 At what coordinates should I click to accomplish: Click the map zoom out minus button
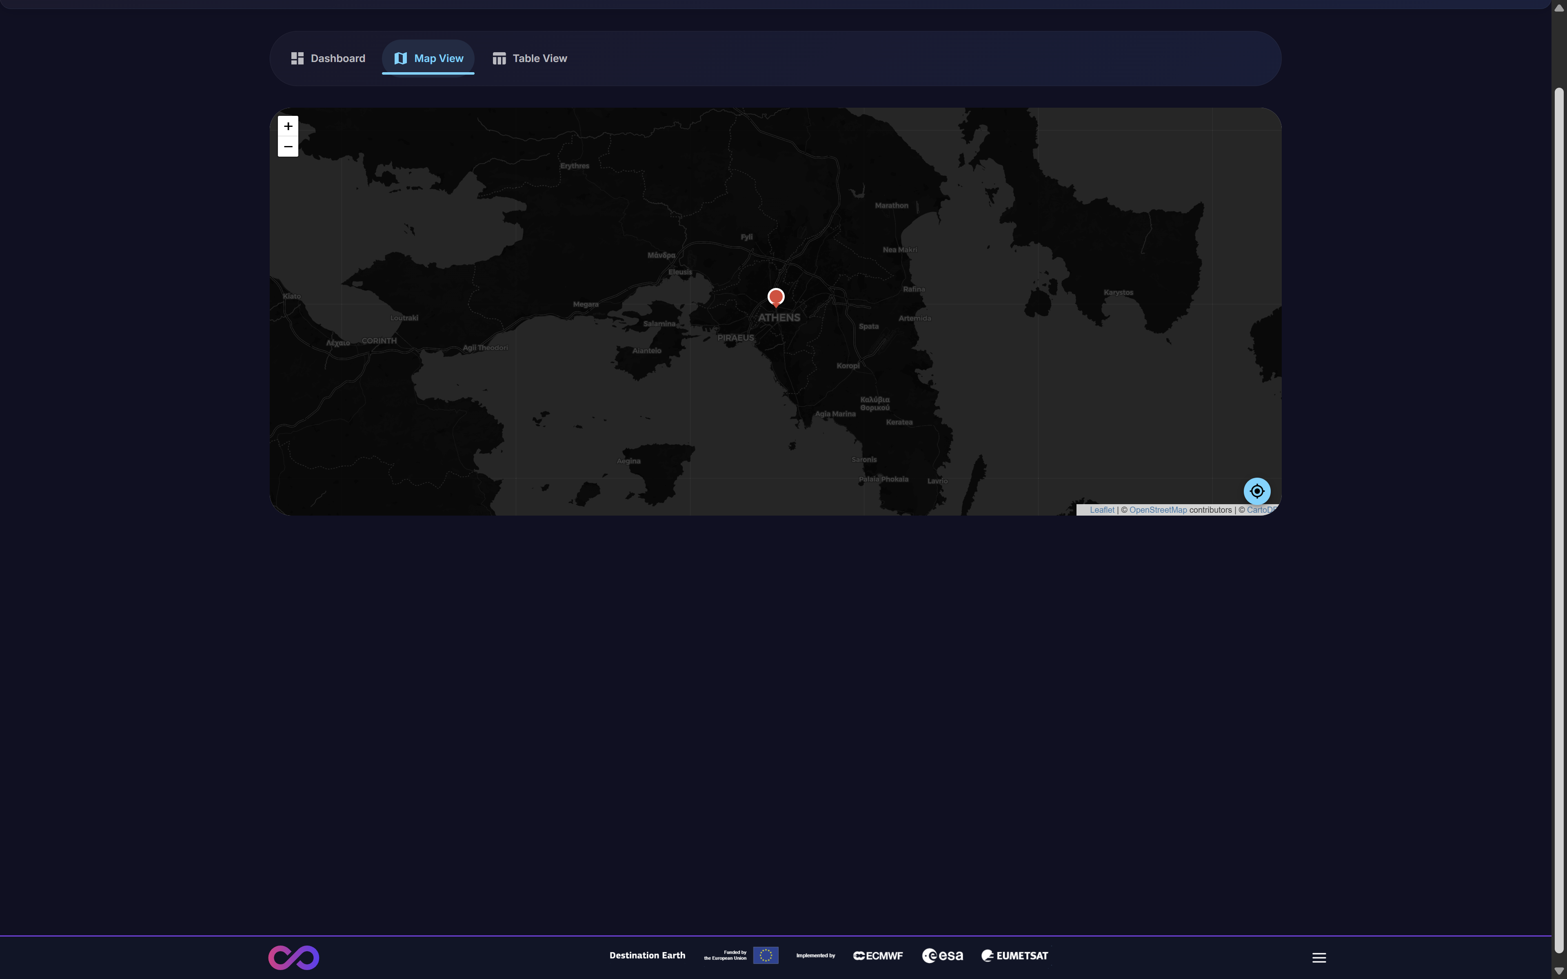tap(288, 147)
